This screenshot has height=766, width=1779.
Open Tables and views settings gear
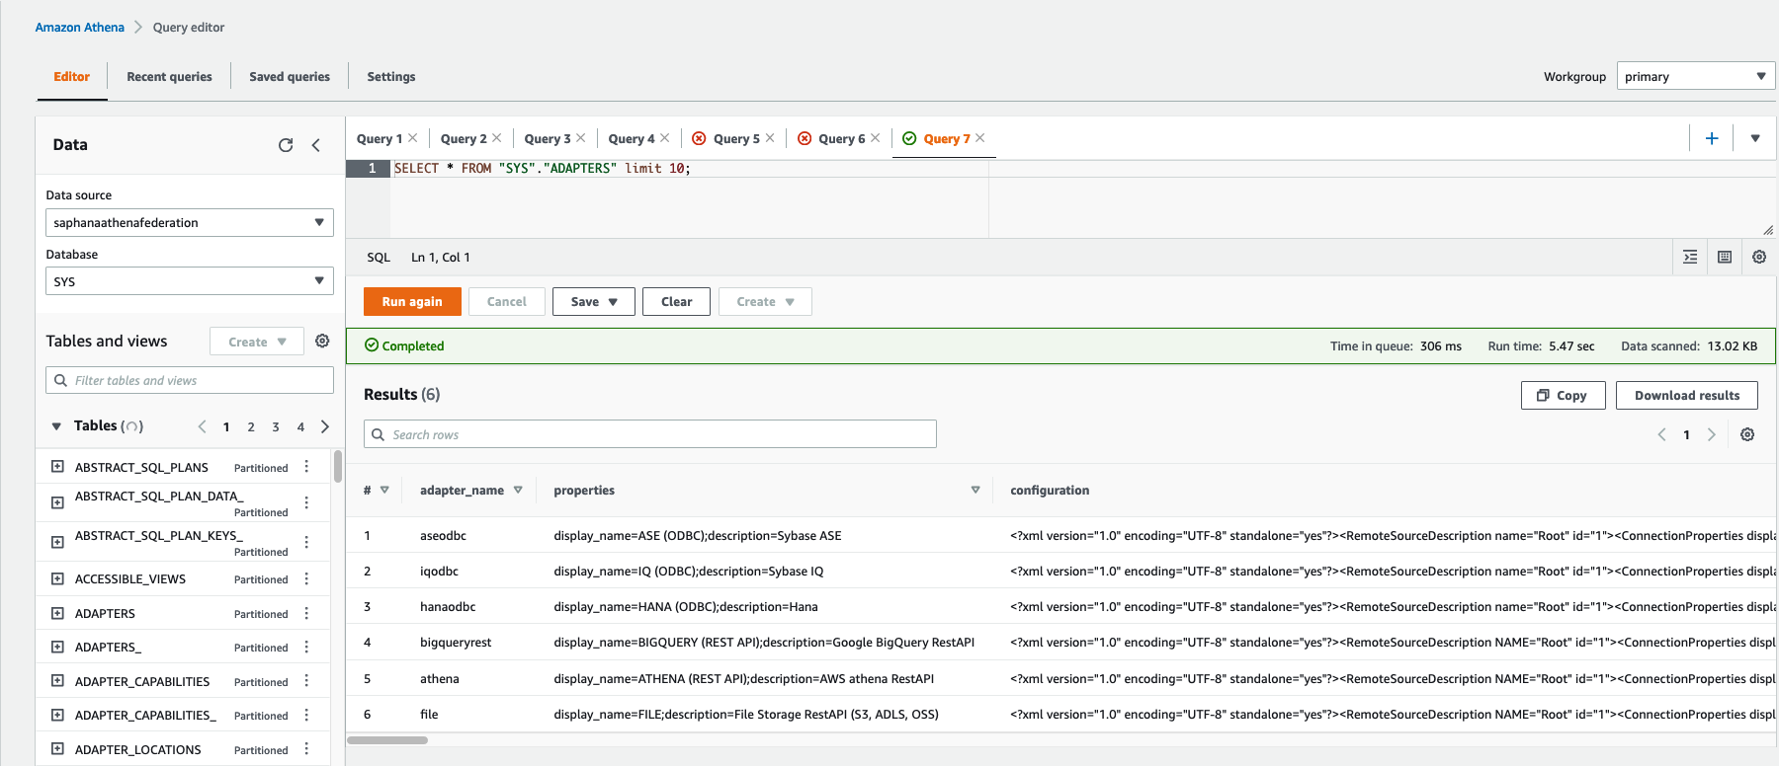(322, 342)
